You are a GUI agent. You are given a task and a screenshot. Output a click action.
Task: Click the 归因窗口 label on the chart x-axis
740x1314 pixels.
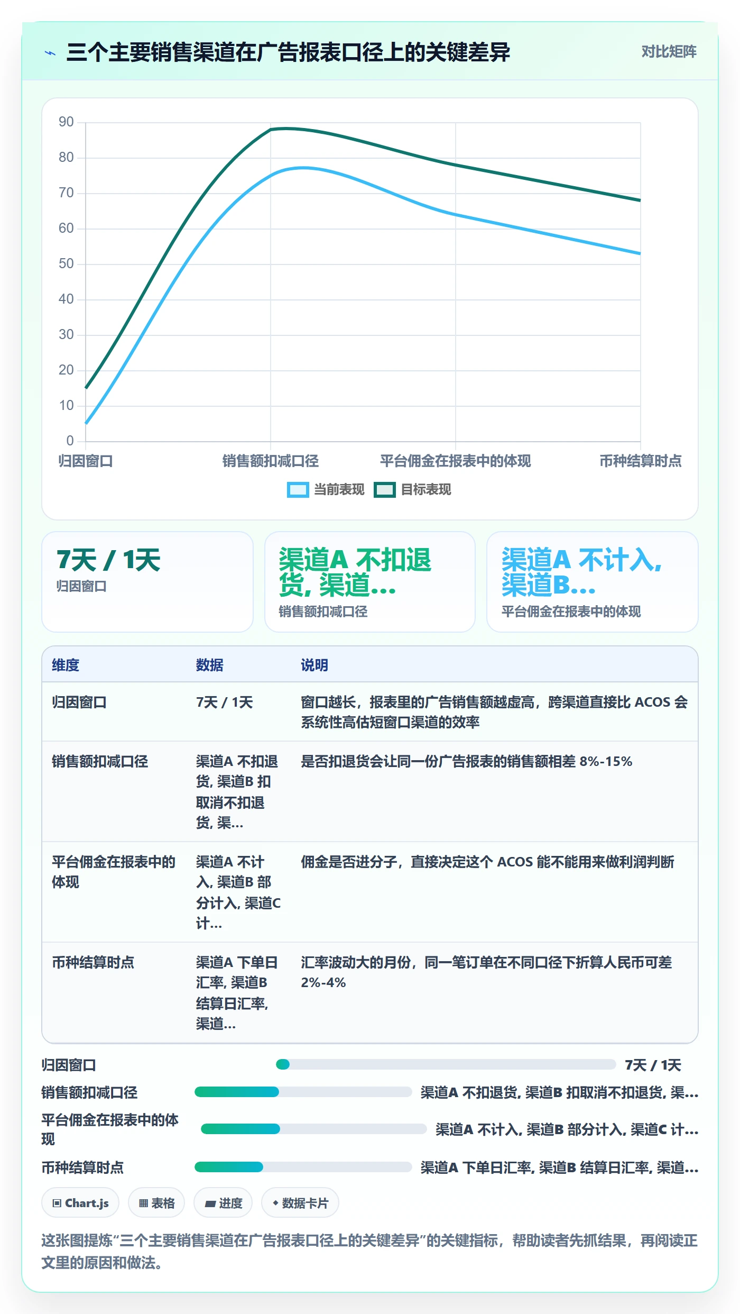[x=86, y=461]
